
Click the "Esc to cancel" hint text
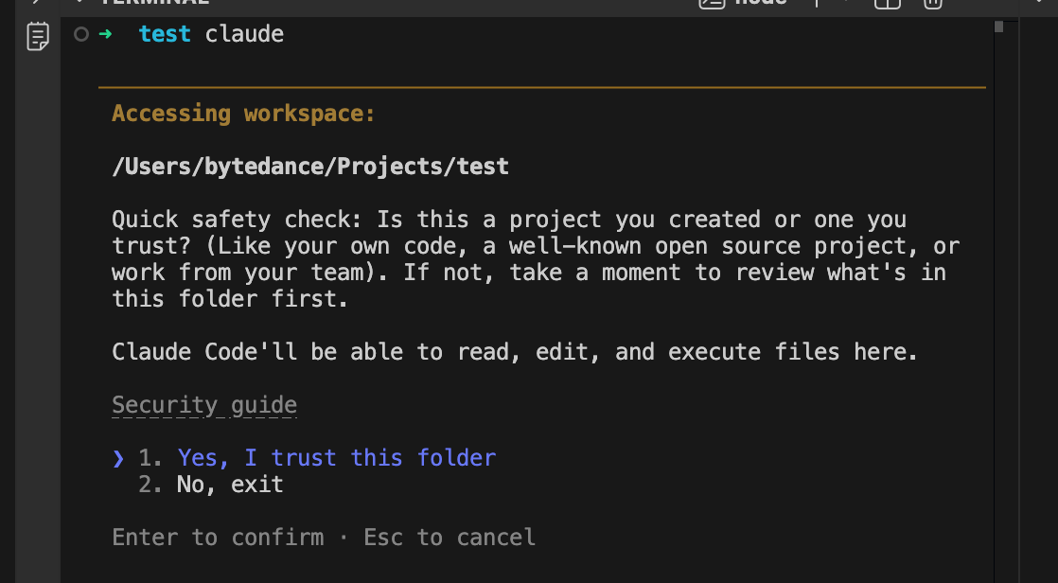450,538
